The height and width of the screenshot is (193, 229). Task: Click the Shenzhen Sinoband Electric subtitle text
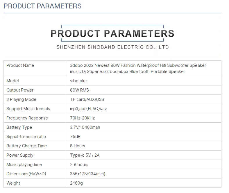coord(112,47)
